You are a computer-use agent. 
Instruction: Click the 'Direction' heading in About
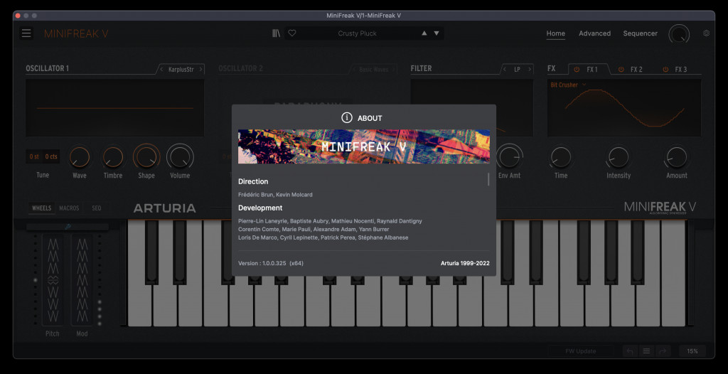click(253, 181)
